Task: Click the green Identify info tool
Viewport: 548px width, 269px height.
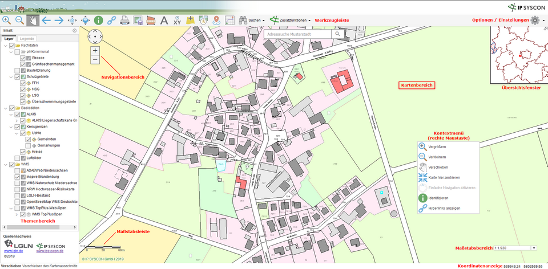Action: point(98,20)
